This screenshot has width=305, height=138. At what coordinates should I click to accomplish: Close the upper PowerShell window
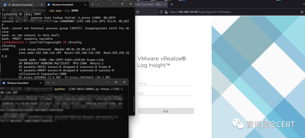131,4
